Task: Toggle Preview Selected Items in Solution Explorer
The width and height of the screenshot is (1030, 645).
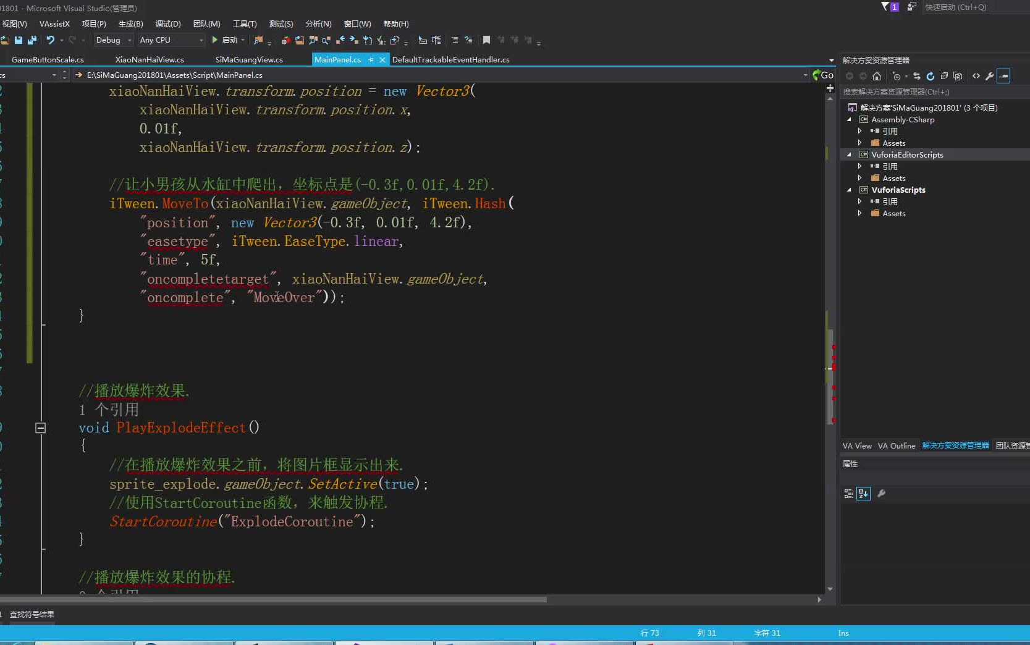Action: coord(1004,76)
